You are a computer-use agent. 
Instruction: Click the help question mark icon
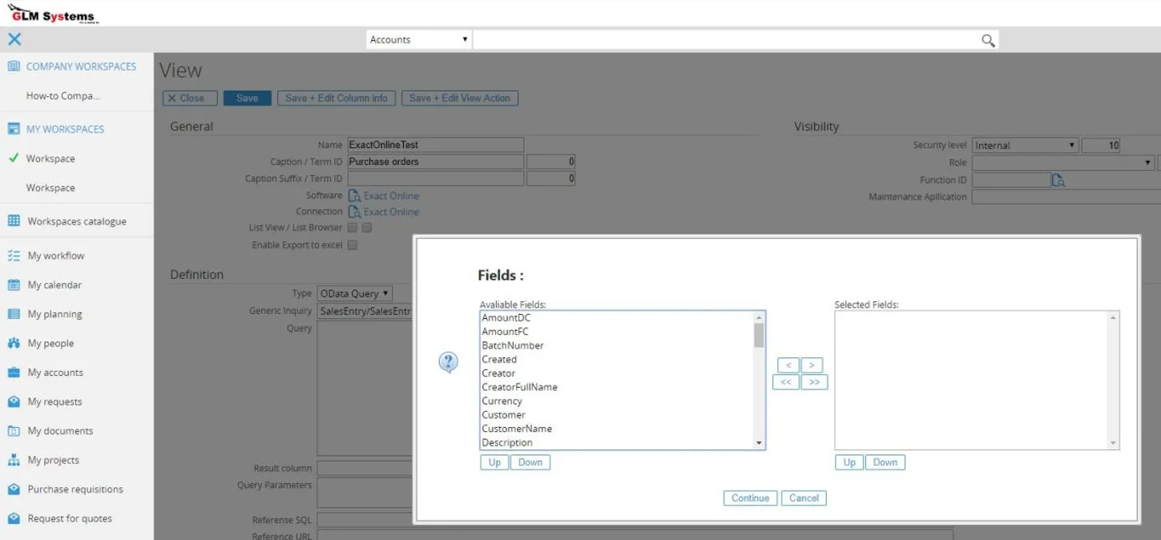click(448, 362)
